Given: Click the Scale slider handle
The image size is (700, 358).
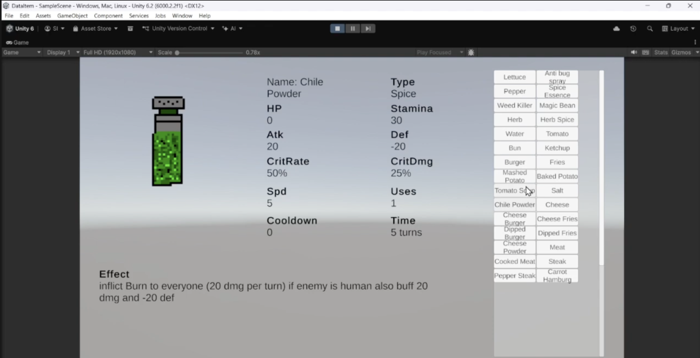Looking at the screenshot, I should [177, 53].
